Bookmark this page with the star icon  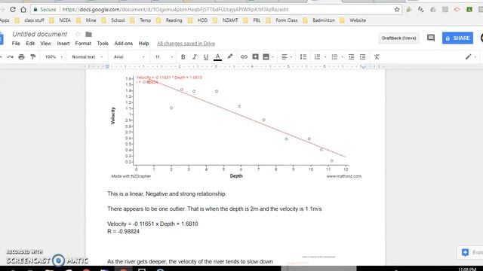(397, 10)
